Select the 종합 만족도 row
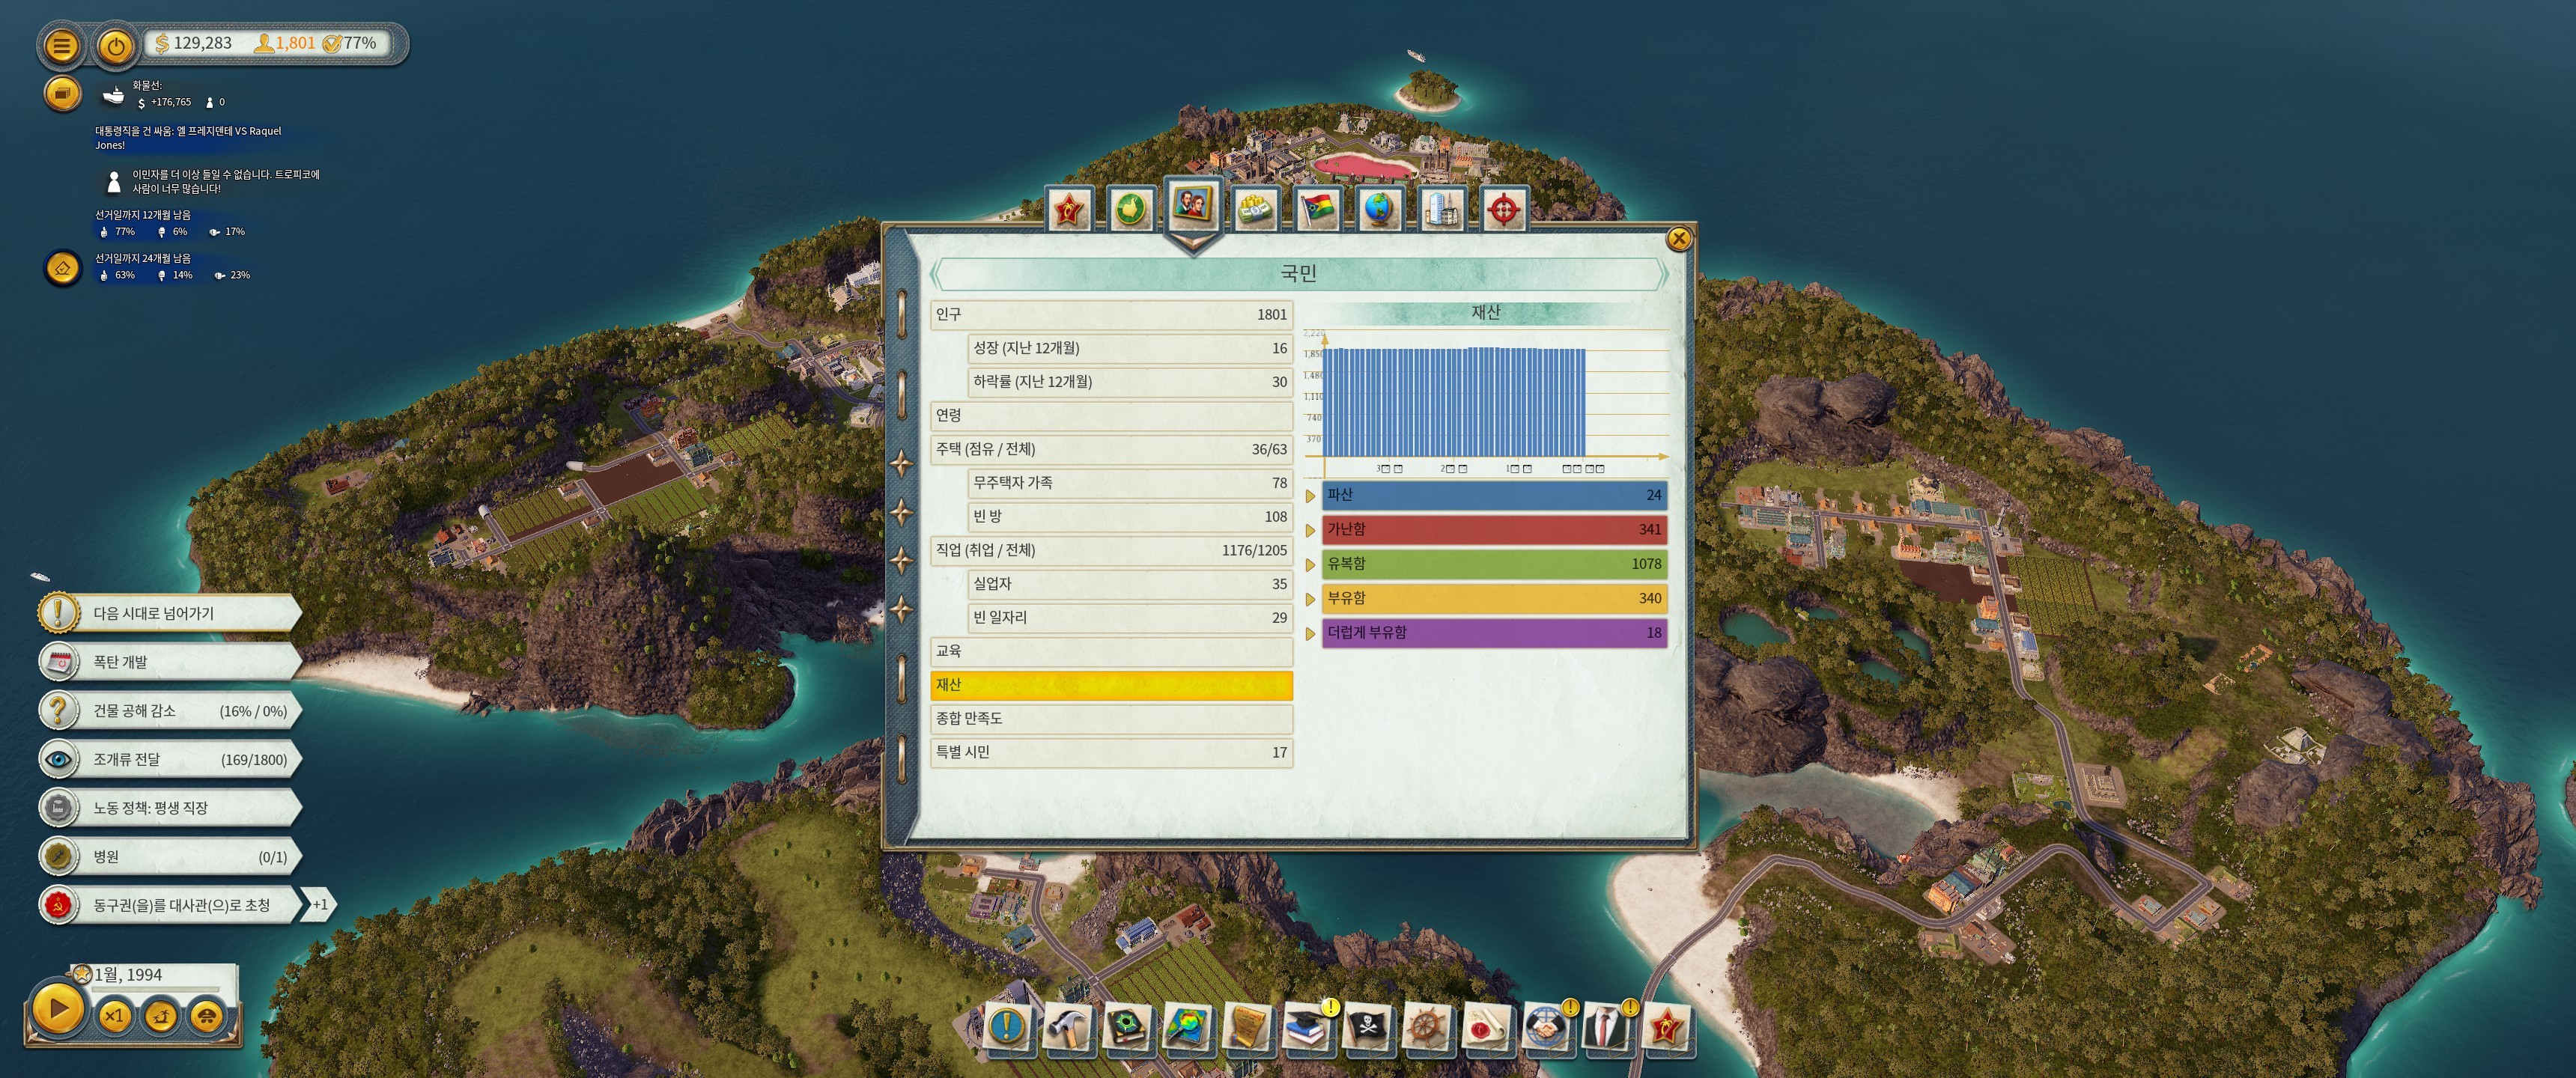The image size is (2576, 1078). coord(1110,718)
